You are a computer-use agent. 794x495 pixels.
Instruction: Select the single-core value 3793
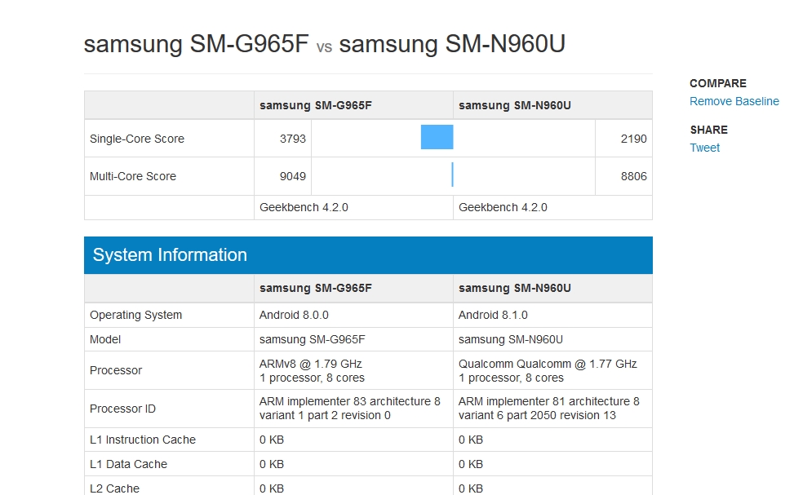(x=293, y=139)
